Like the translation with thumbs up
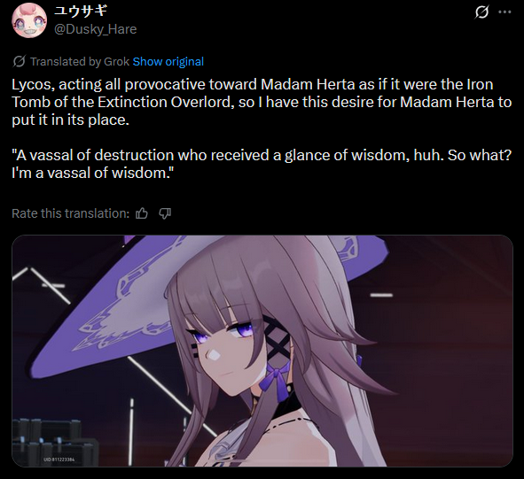This screenshot has height=479, width=524. point(142,213)
